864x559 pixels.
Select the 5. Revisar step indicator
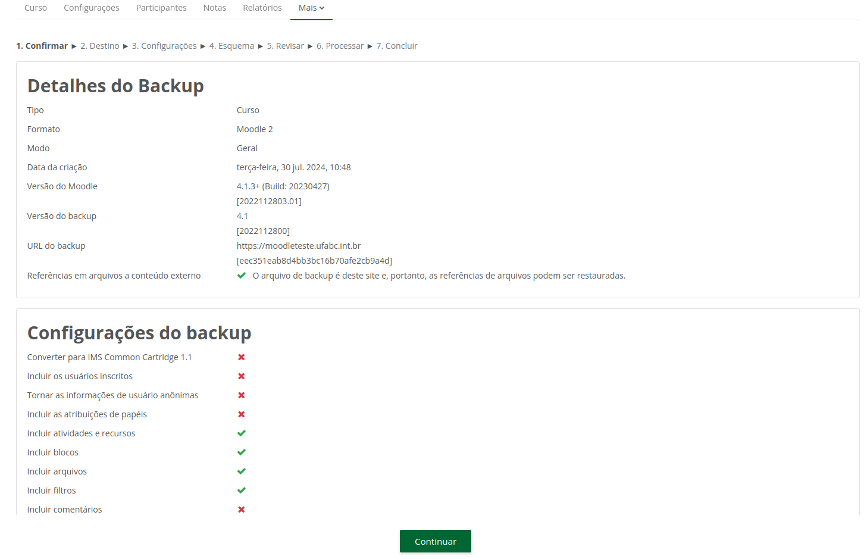pos(285,45)
